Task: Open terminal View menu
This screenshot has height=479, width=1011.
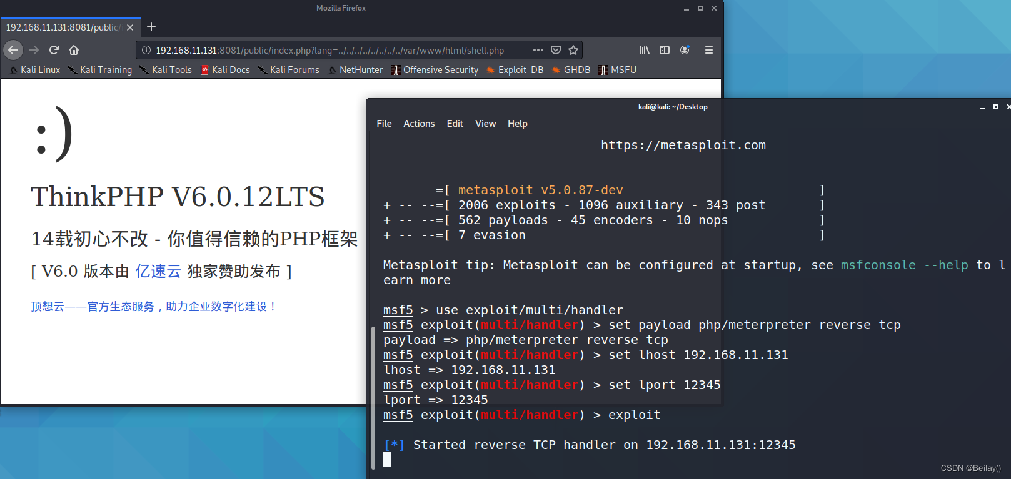Action: click(485, 124)
